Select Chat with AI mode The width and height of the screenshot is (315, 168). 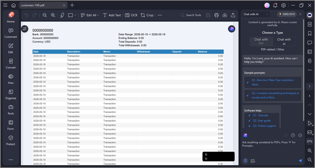coord(284,41)
